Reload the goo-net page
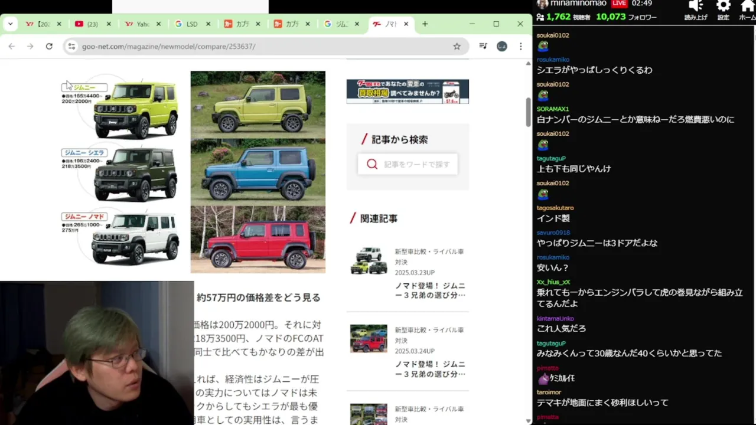The width and height of the screenshot is (756, 425). [49, 46]
